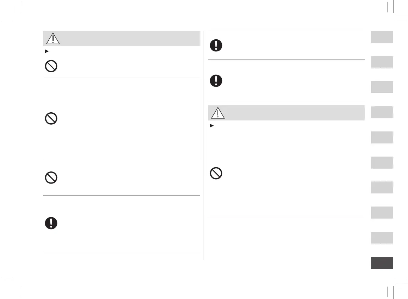Select the gray tab directly above dark tab
The image size is (408, 299).
tap(382, 238)
